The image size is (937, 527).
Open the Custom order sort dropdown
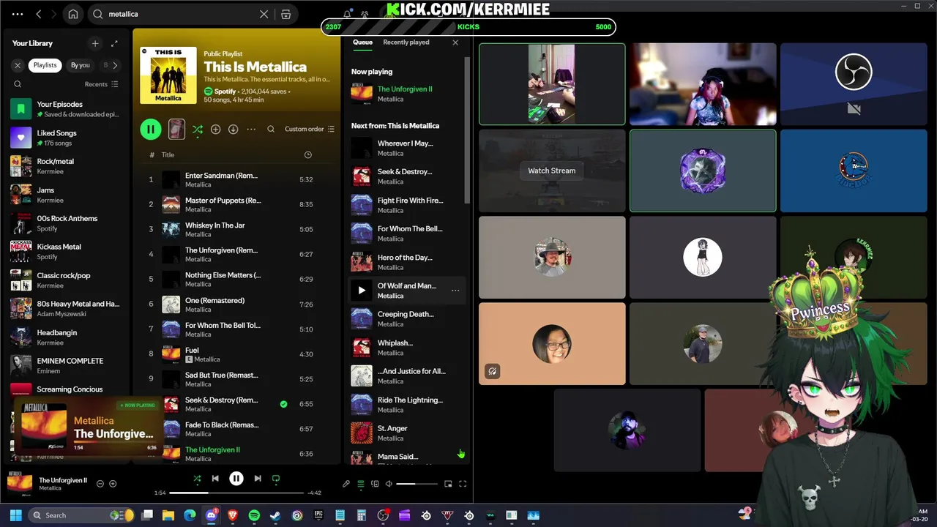tap(310, 129)
